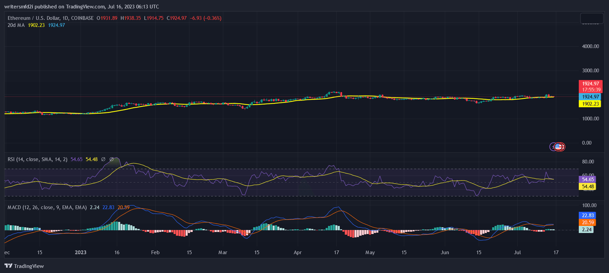Select the 20d MA indicator legend

click(x=16, y=25)
